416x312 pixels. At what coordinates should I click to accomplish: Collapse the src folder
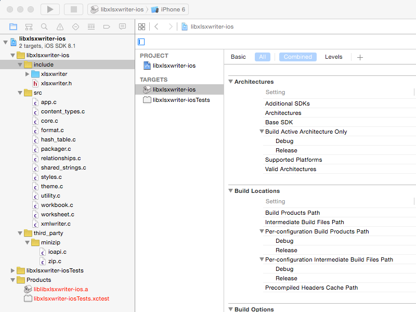pos(20,93)
